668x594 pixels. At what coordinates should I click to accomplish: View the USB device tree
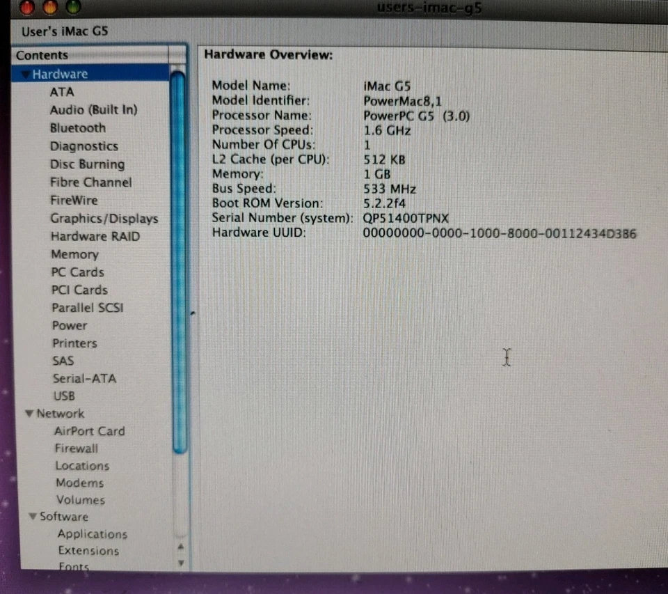[x=64, y=396]
